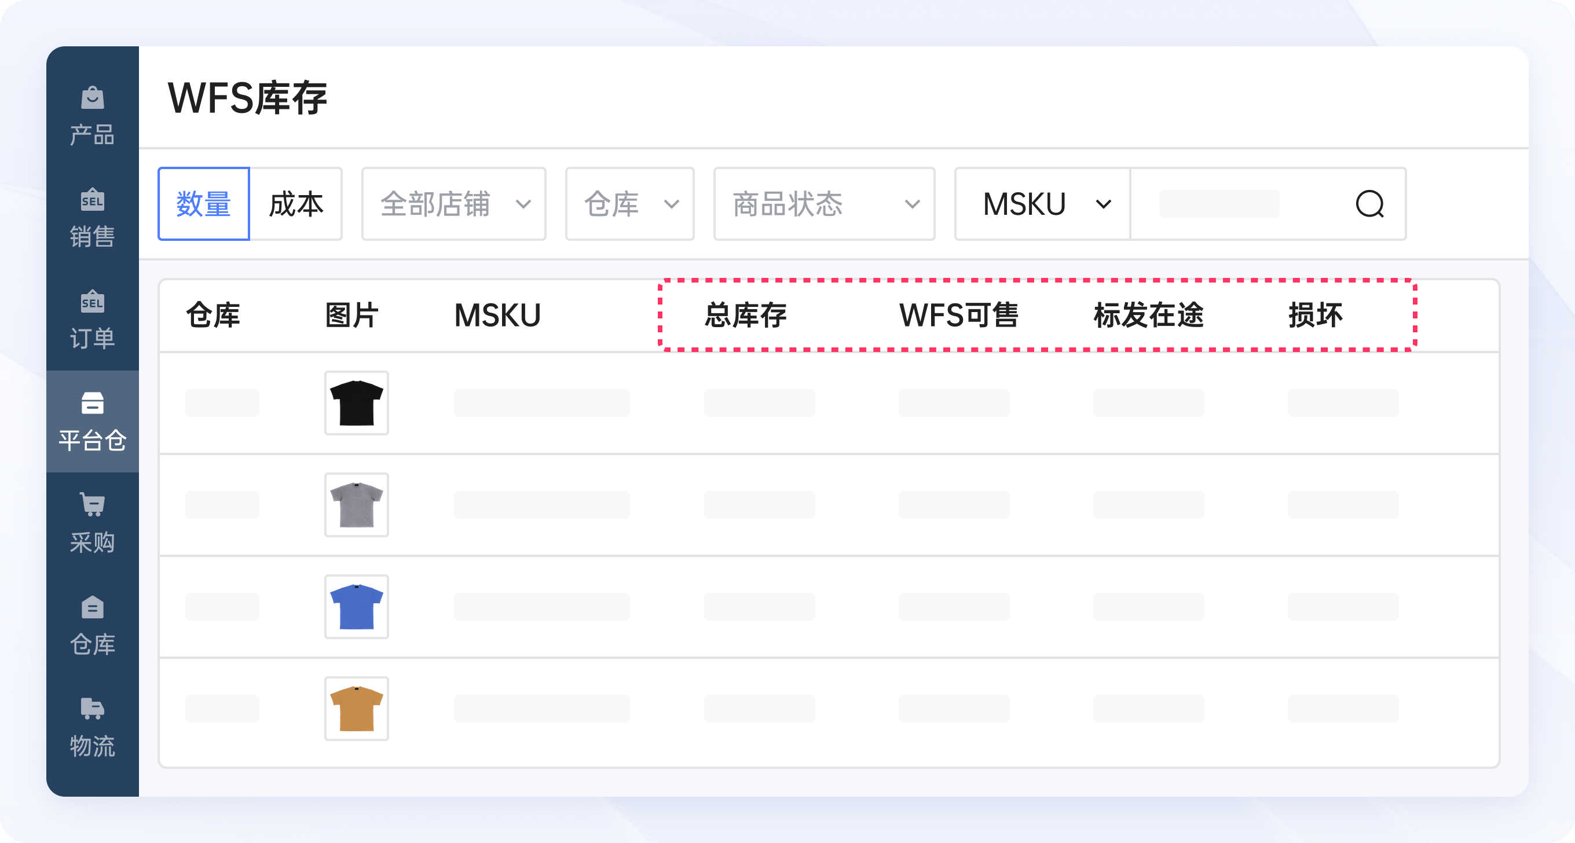Switch to 成本 view
This screenshot has height=843, width=1575.
coord(296,204)
